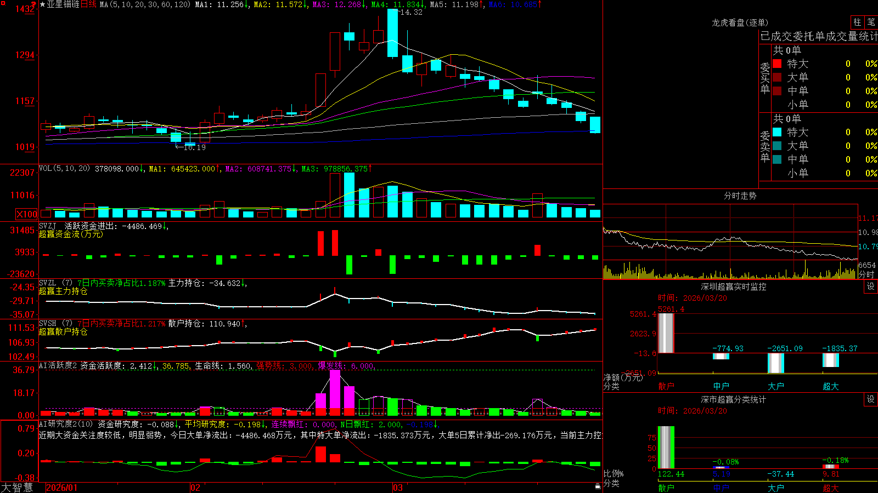Open the AI研究度2(10) indicator label

pos(66,424)
